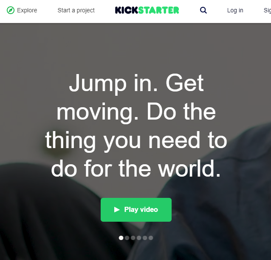Screen dimensions: 271x260
Task: Click the green compass Explore icon
Action: tap(10, 10)
